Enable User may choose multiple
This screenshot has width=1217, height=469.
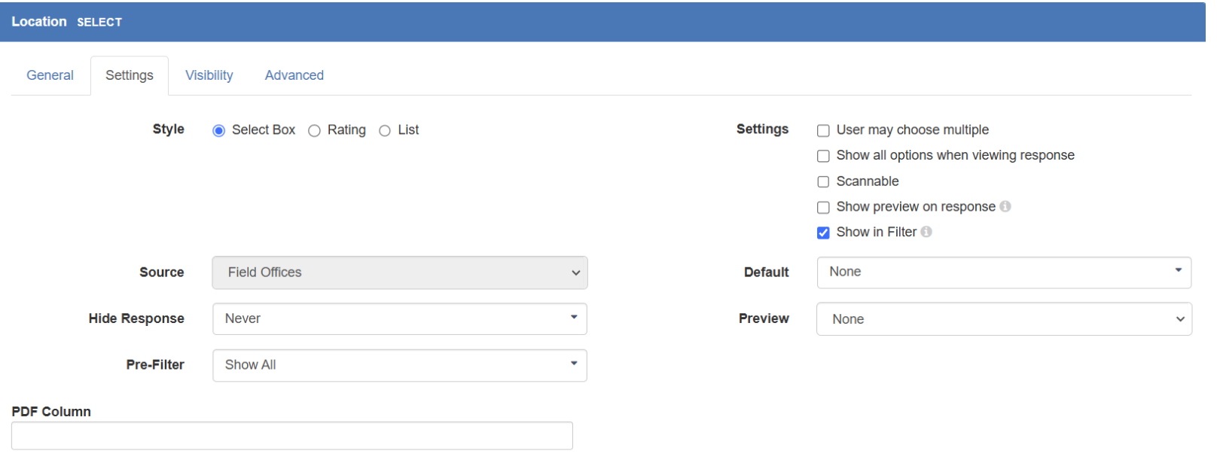[823, 131]
